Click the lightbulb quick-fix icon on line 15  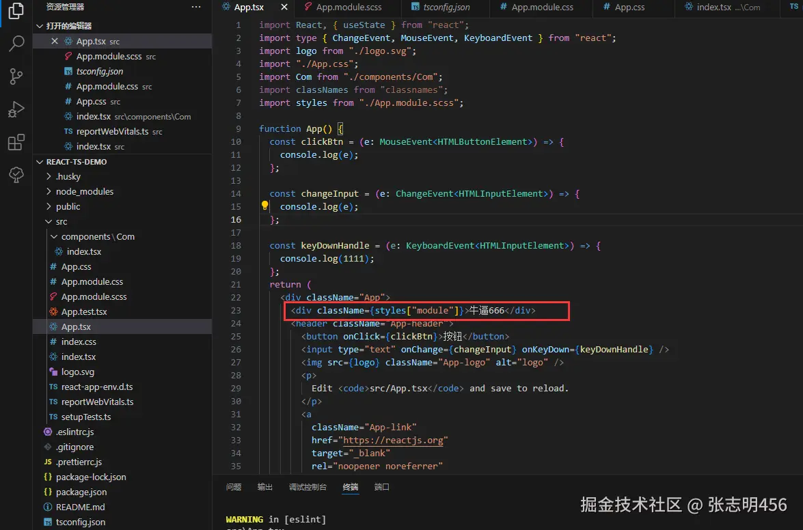pyautogui.click(x=264, y=206)
